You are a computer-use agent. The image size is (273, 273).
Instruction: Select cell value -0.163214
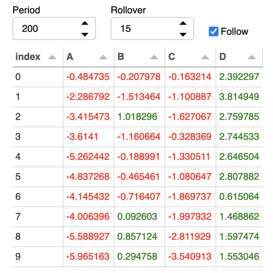point(190,76)
